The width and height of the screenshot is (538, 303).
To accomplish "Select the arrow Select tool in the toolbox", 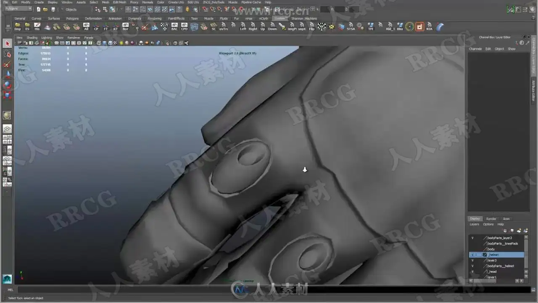I will click(7, 43).
